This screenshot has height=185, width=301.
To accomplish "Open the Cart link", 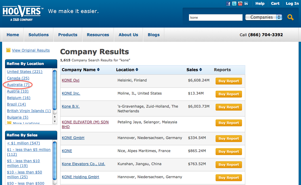I will [x=275, y=4].
